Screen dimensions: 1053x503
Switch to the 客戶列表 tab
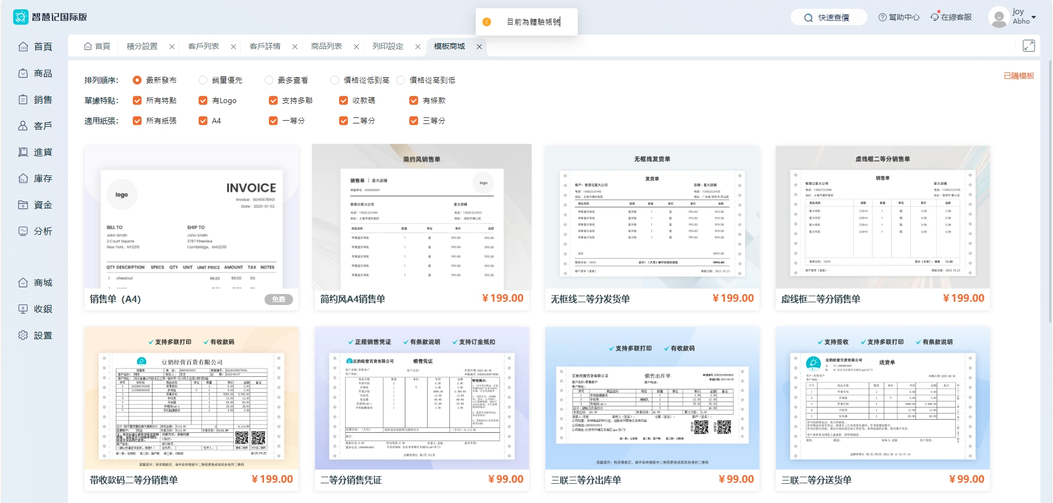tap(204, 47)
